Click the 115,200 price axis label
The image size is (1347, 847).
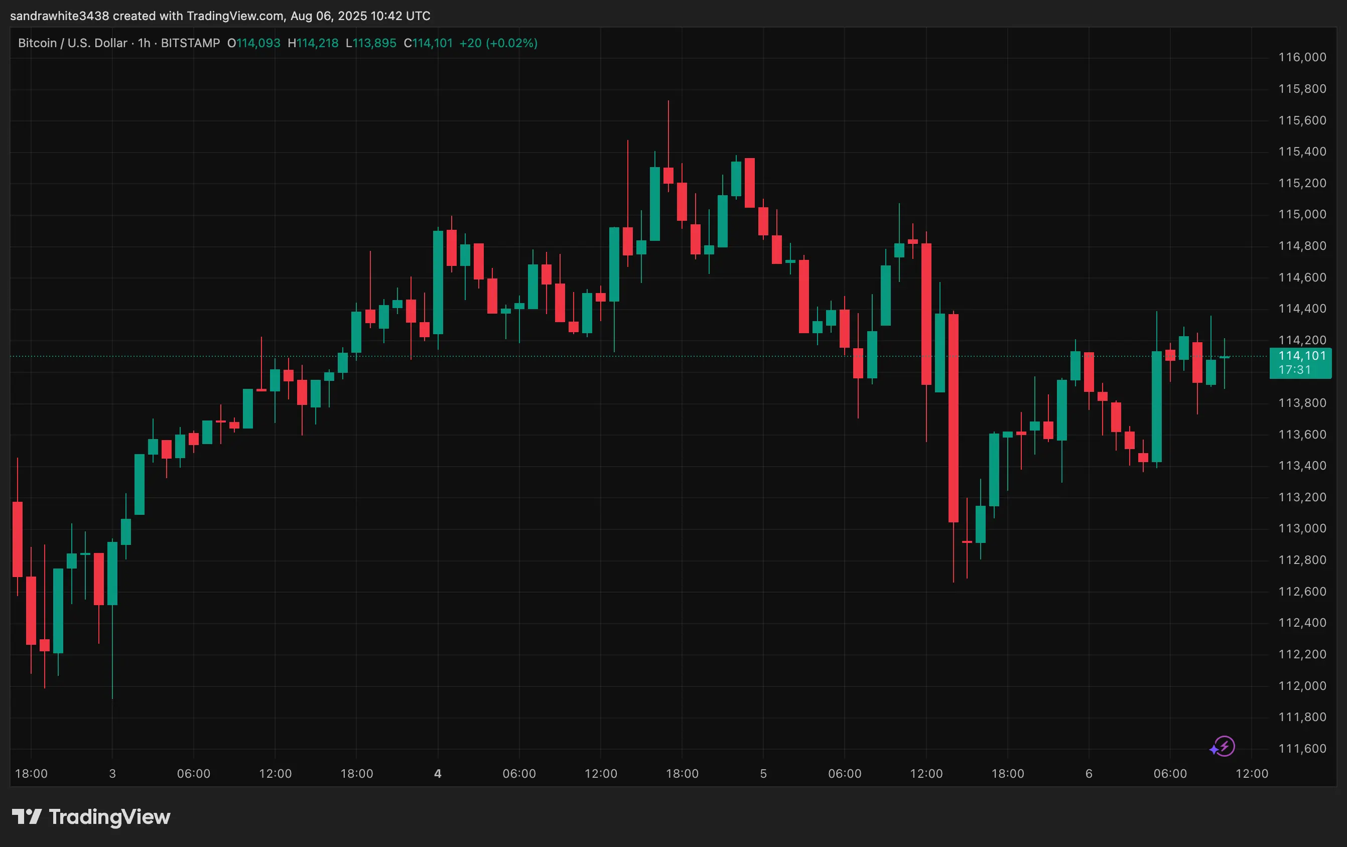pos(1302,183)
